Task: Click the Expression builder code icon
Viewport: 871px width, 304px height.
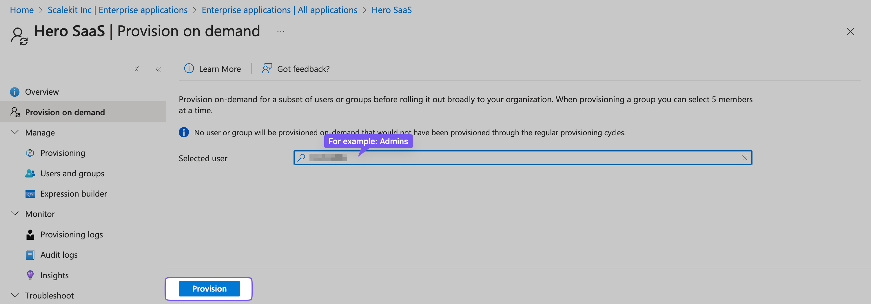Action: pos(30,193)
